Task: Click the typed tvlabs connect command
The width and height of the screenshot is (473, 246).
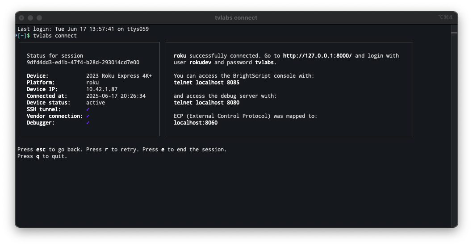Action: pyautogui.click(x=55, y=36)
